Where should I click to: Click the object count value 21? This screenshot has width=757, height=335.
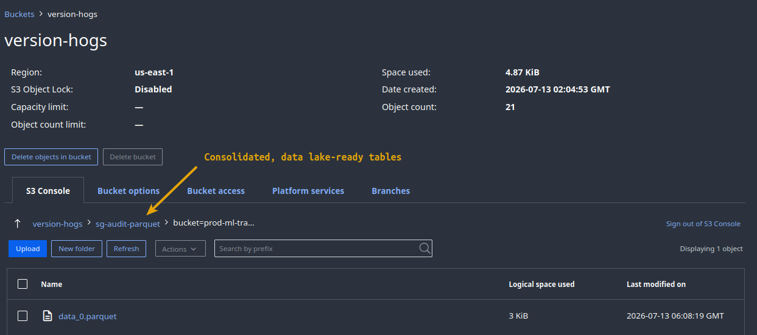point(510,107)
